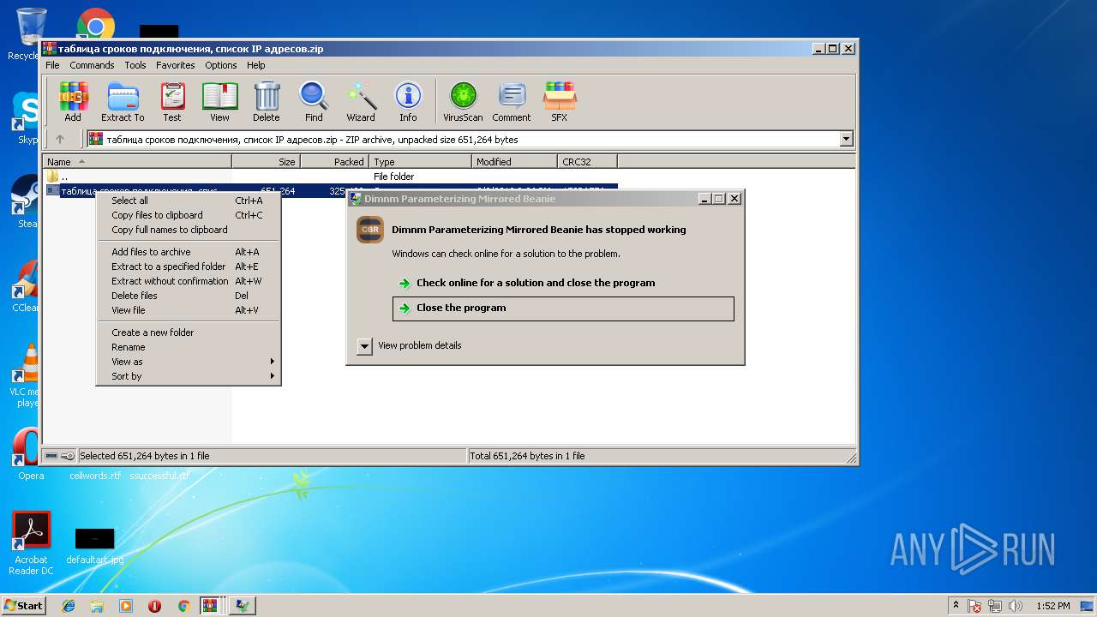Image resolution: width=1097 pixels, height=617 pixels.
Task: Open the address path dropdown
Action: (x=847, y=139)
